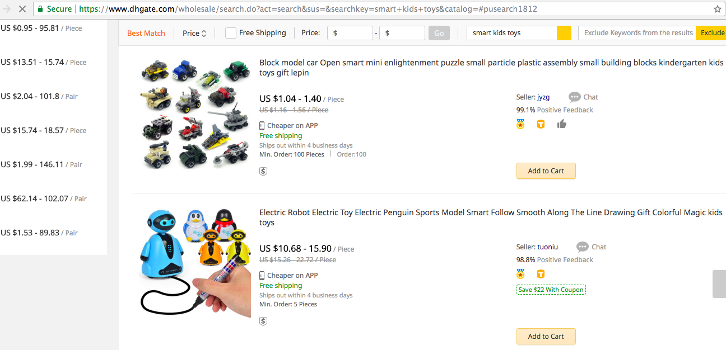Viewport: 726px width, 350px height.
Task: Click the orange shield icon under jyzg feedback
Action: [x=541, y=124]
